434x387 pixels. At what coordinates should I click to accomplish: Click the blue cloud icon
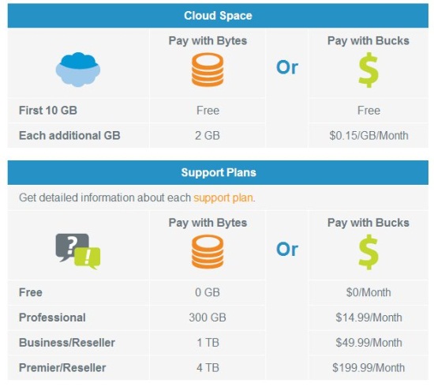[78, 70]
